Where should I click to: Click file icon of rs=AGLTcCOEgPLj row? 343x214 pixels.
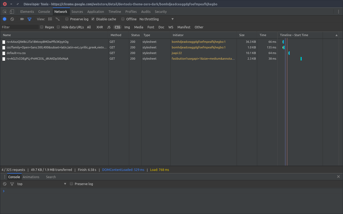(x=4, y=59)
